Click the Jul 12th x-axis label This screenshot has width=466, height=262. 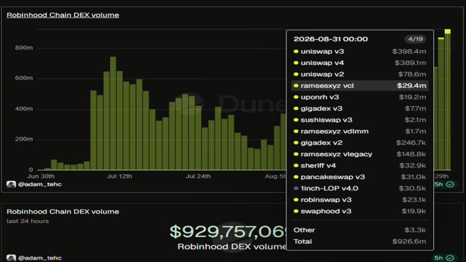click(120, 176)
